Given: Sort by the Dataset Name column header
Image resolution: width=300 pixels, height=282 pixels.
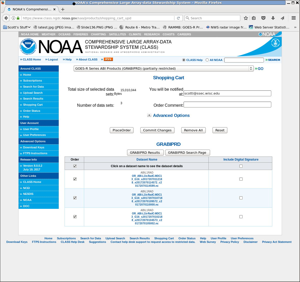Looking at the screenshot, I should click(147, 160).
